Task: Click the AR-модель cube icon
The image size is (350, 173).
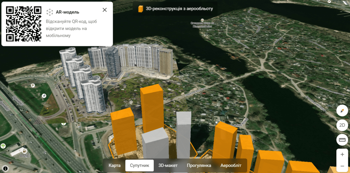Action: tap(50, 12)
